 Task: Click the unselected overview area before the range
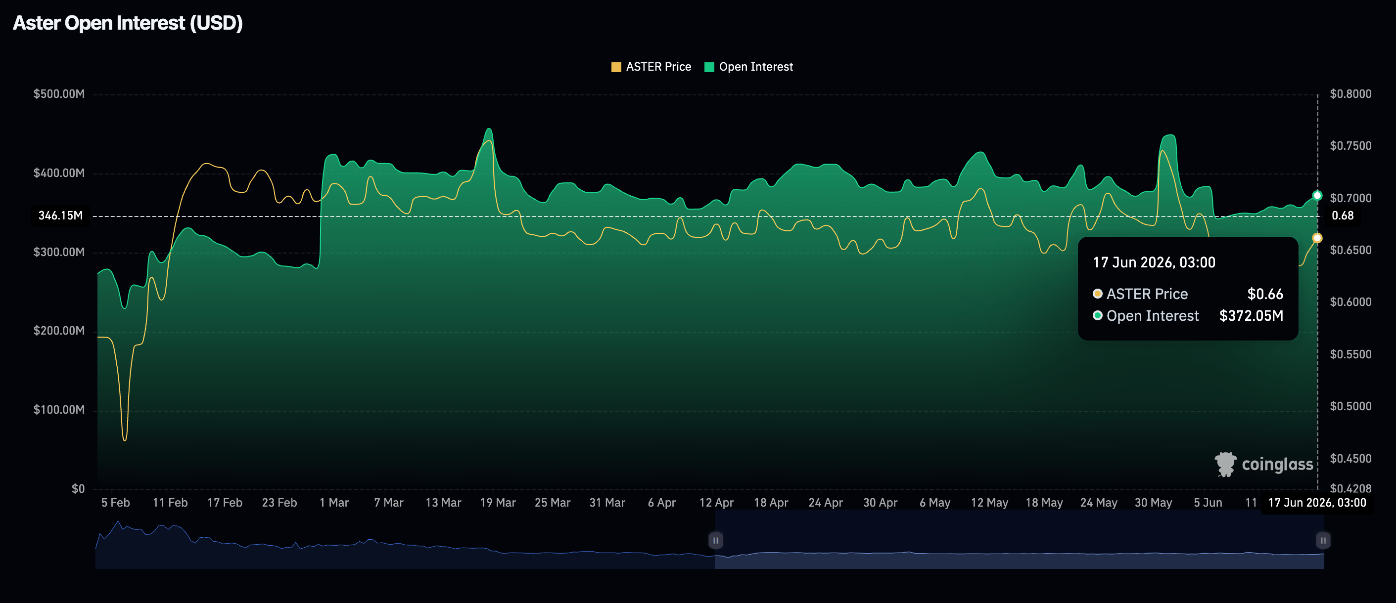pos(405,540)
